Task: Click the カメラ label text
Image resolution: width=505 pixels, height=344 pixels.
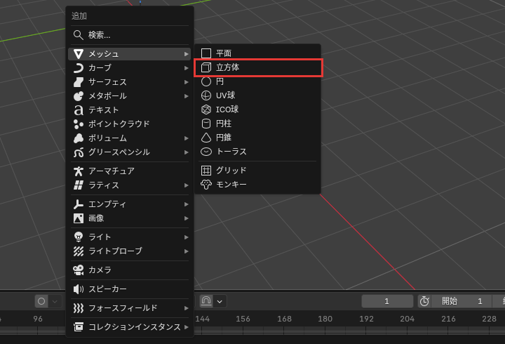Action: [100, 270]
